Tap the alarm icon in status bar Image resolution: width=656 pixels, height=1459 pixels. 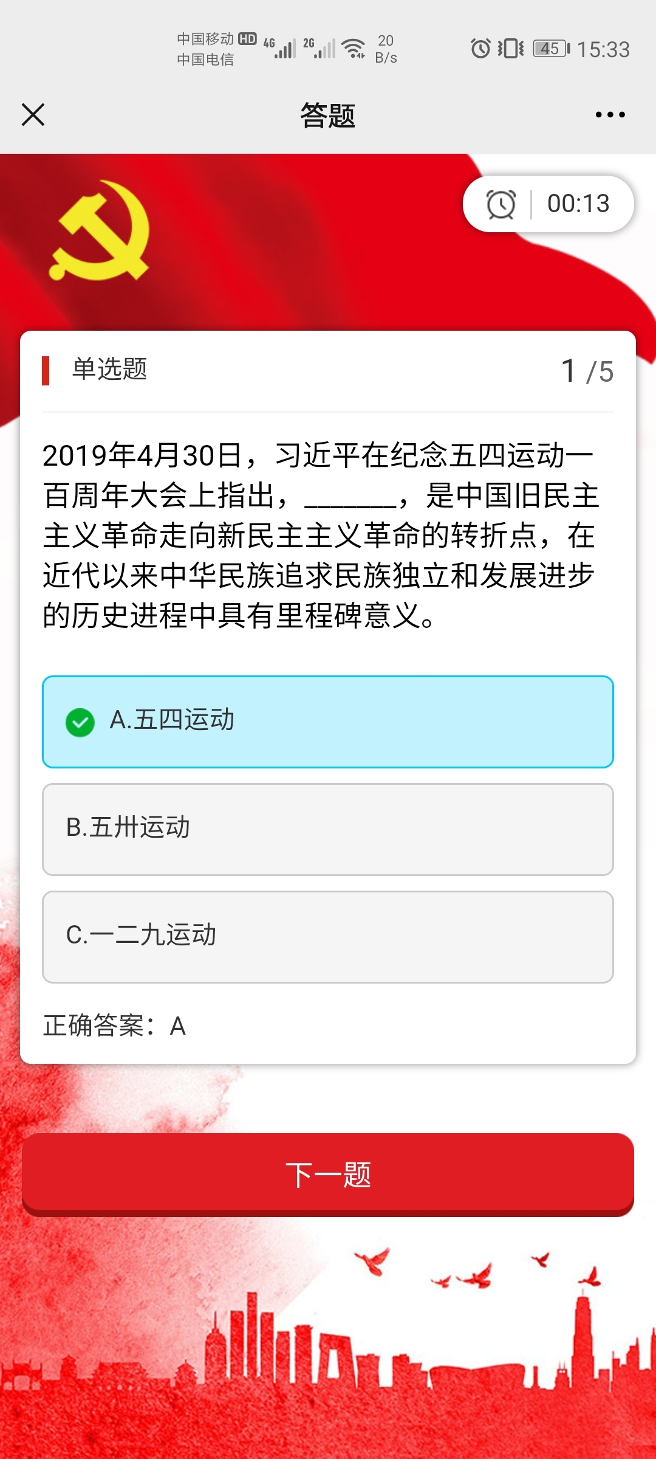pos(480,49)
